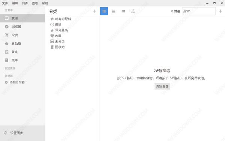Select 所有的配料 category
The image size is (225, 141).
(x=60, y=19)
